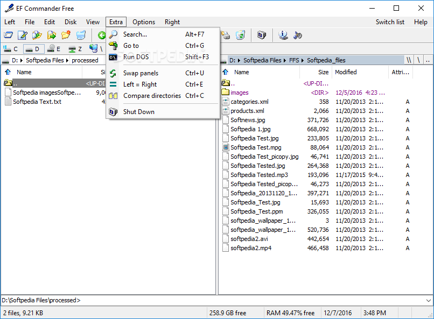Click the '..' parent button in right path bar
The width and height of the screenshot is (434, 319).
click(x=428, y=60)
